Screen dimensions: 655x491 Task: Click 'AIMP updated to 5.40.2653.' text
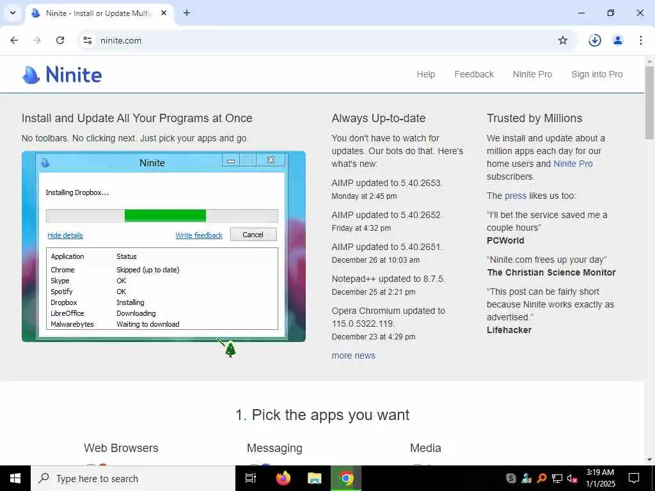coord(387,183)
